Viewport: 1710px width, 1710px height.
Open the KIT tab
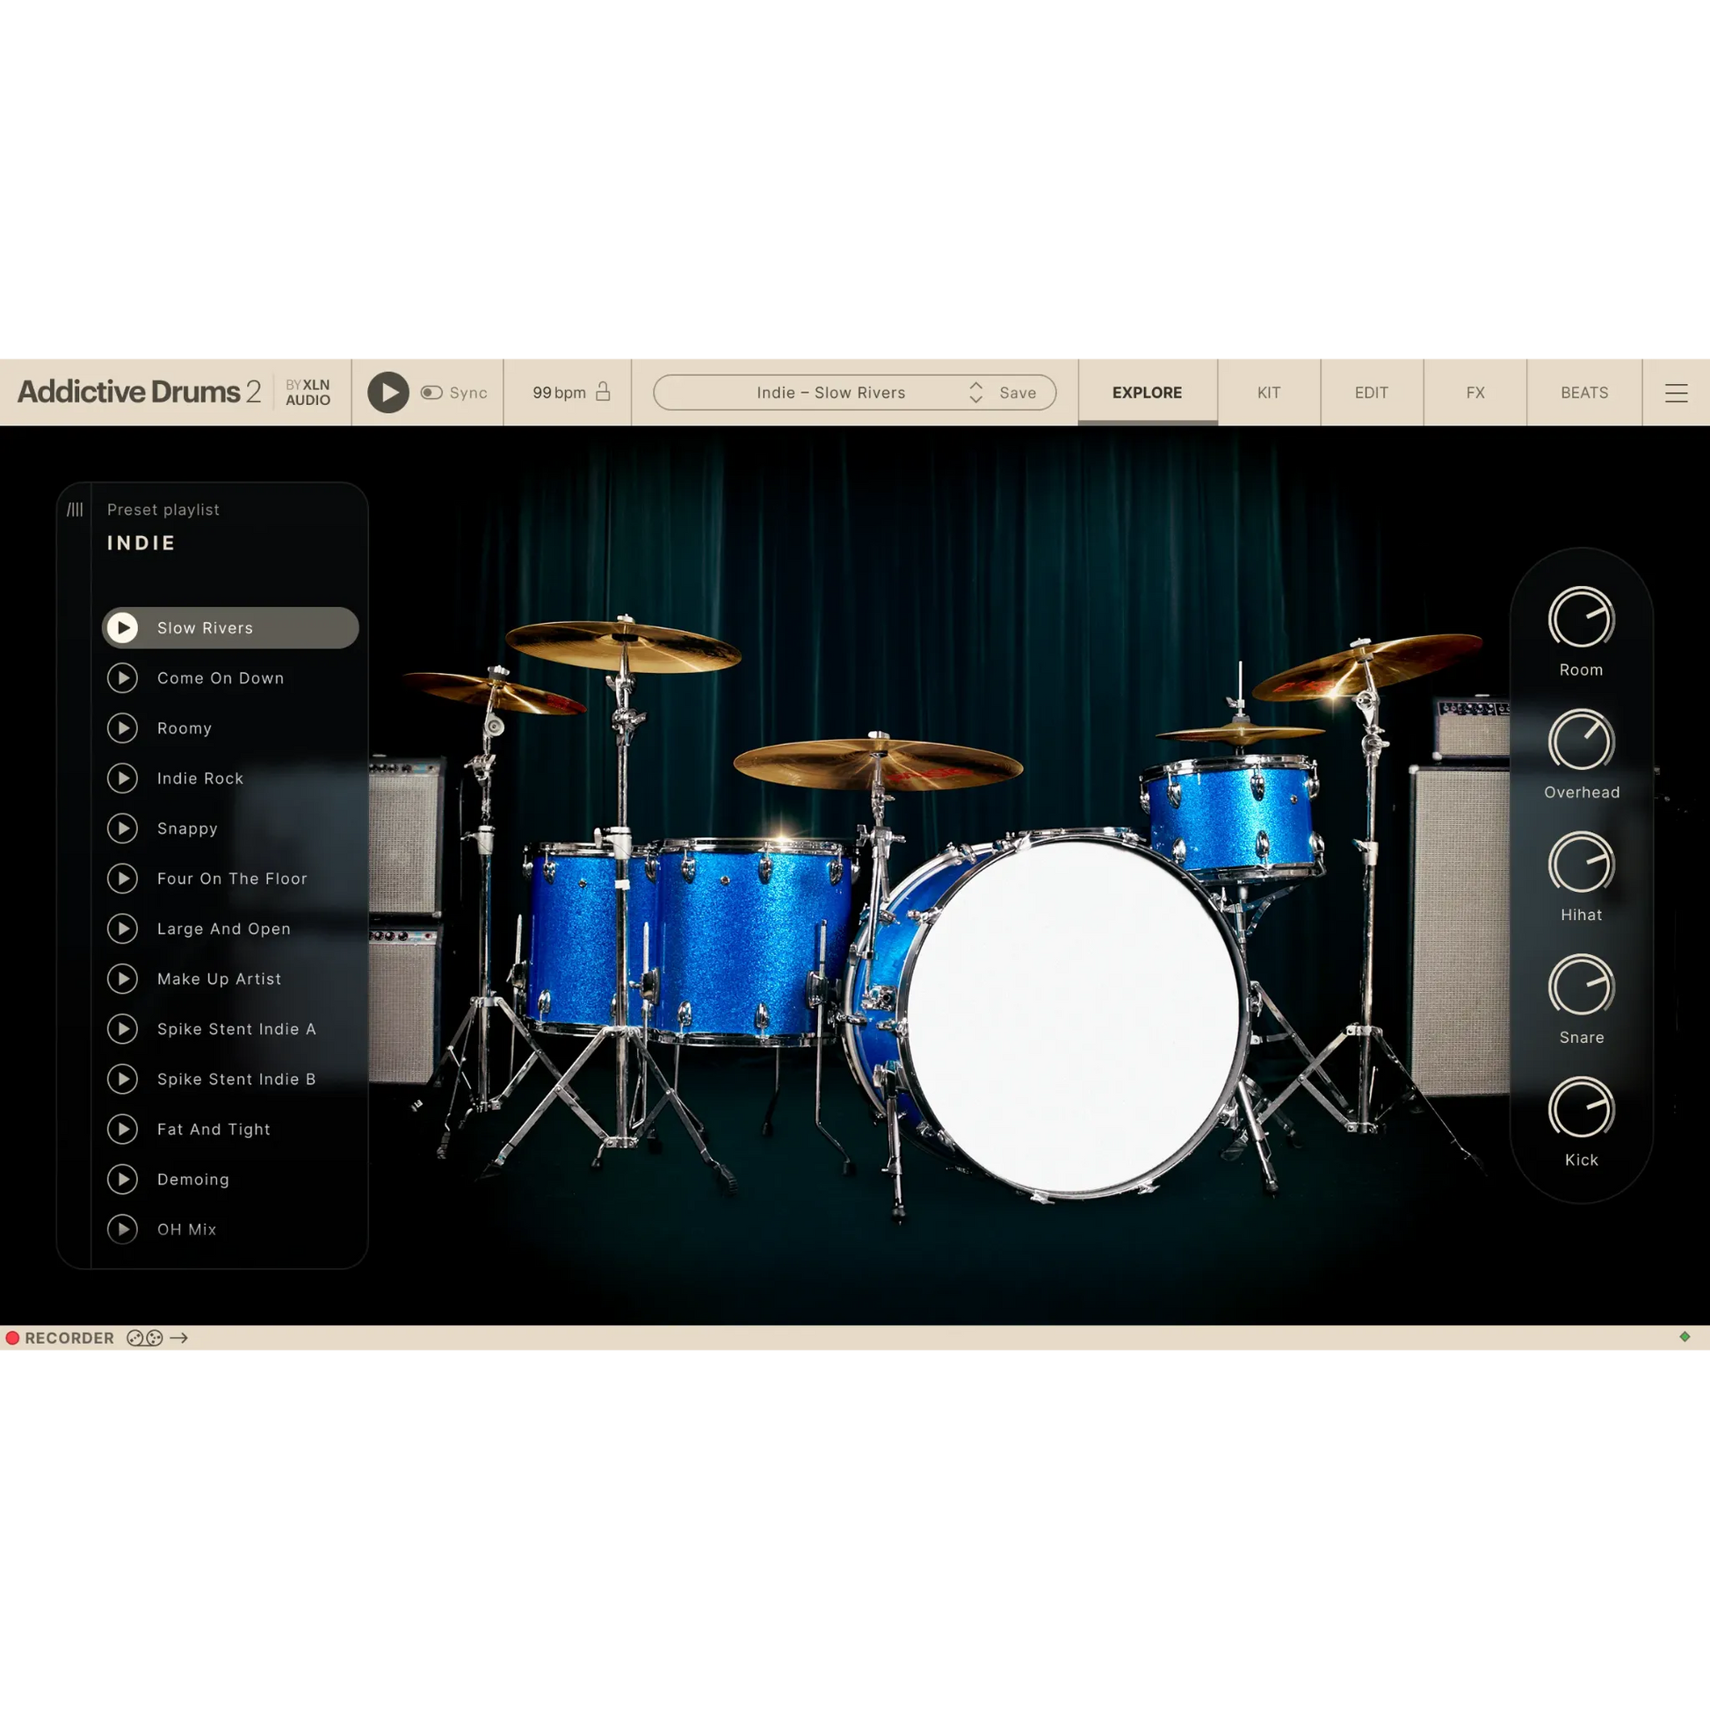pyautogui.click(x=1268, y=392)
